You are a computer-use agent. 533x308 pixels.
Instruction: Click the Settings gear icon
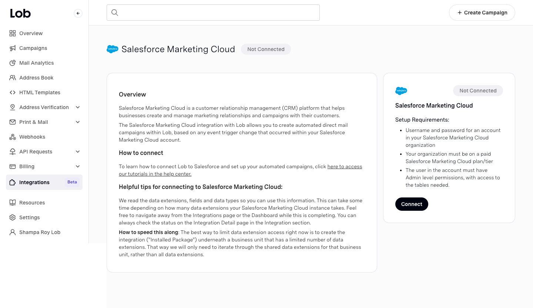point(13,217)
